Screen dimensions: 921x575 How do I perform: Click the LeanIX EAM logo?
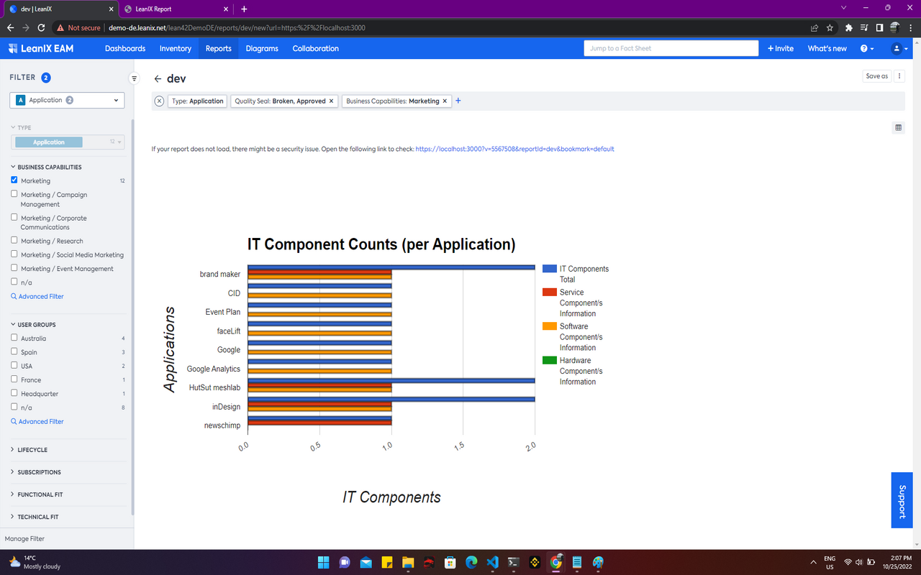(x=41, y=48)
